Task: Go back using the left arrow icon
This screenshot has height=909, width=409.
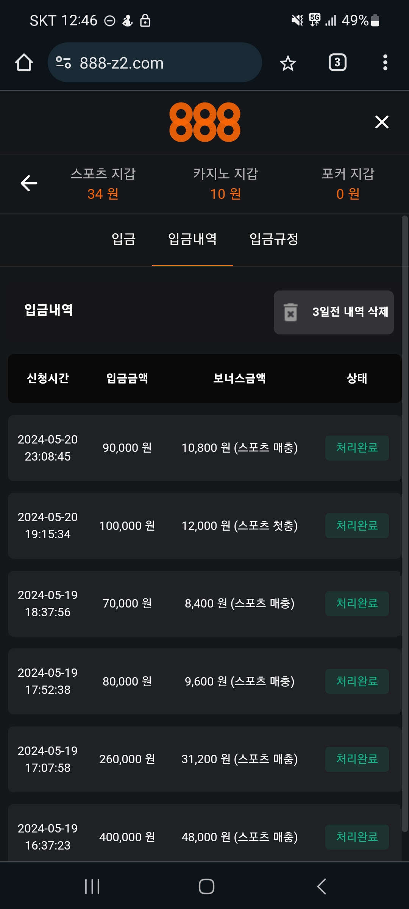Action: 29,183
